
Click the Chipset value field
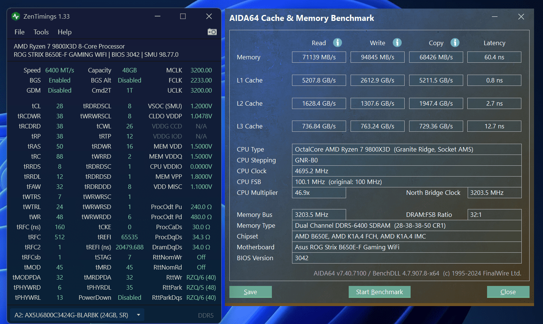[407, 236]
